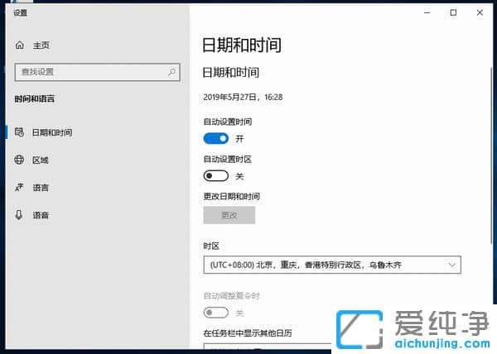
Task: Turn off the 自动设置时间 toggle
Action: point(216,138)
